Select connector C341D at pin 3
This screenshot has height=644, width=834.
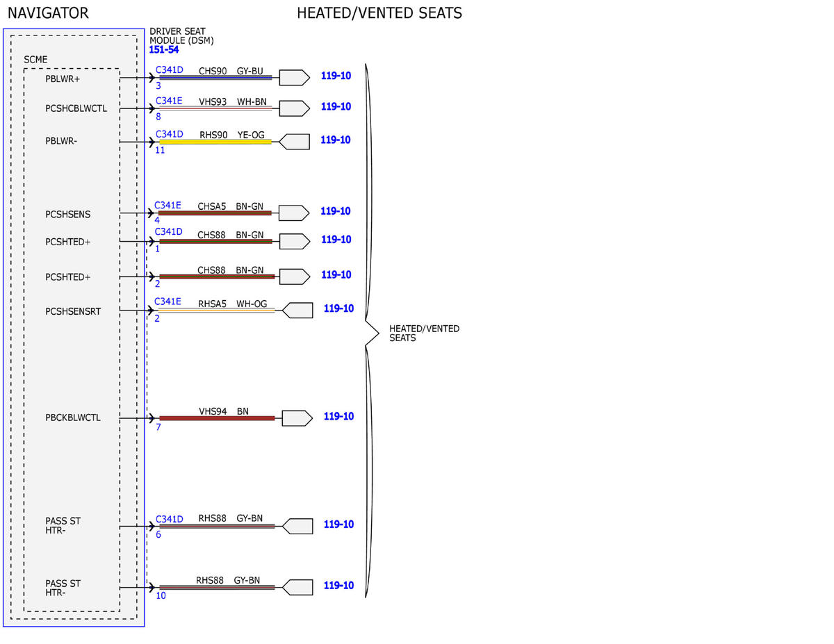(x=170, y=70)
